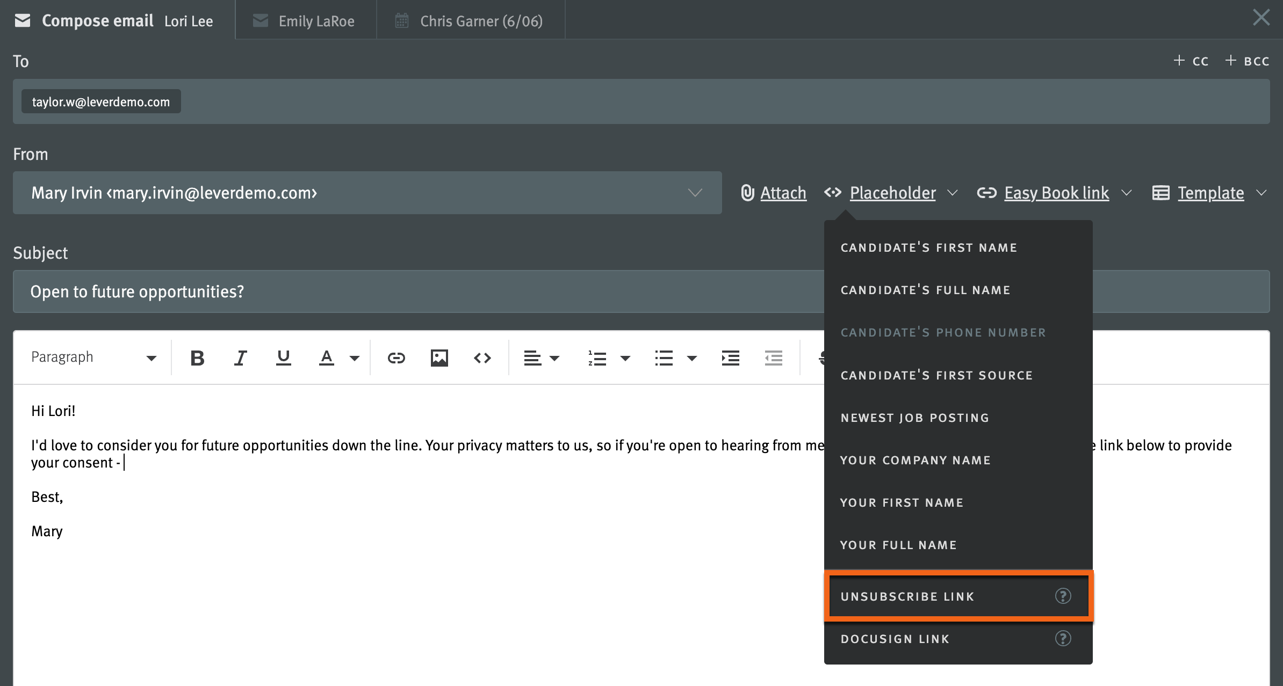
Task: Expand text alignment dropdown arrow
Action: click(x=555, y=359)
